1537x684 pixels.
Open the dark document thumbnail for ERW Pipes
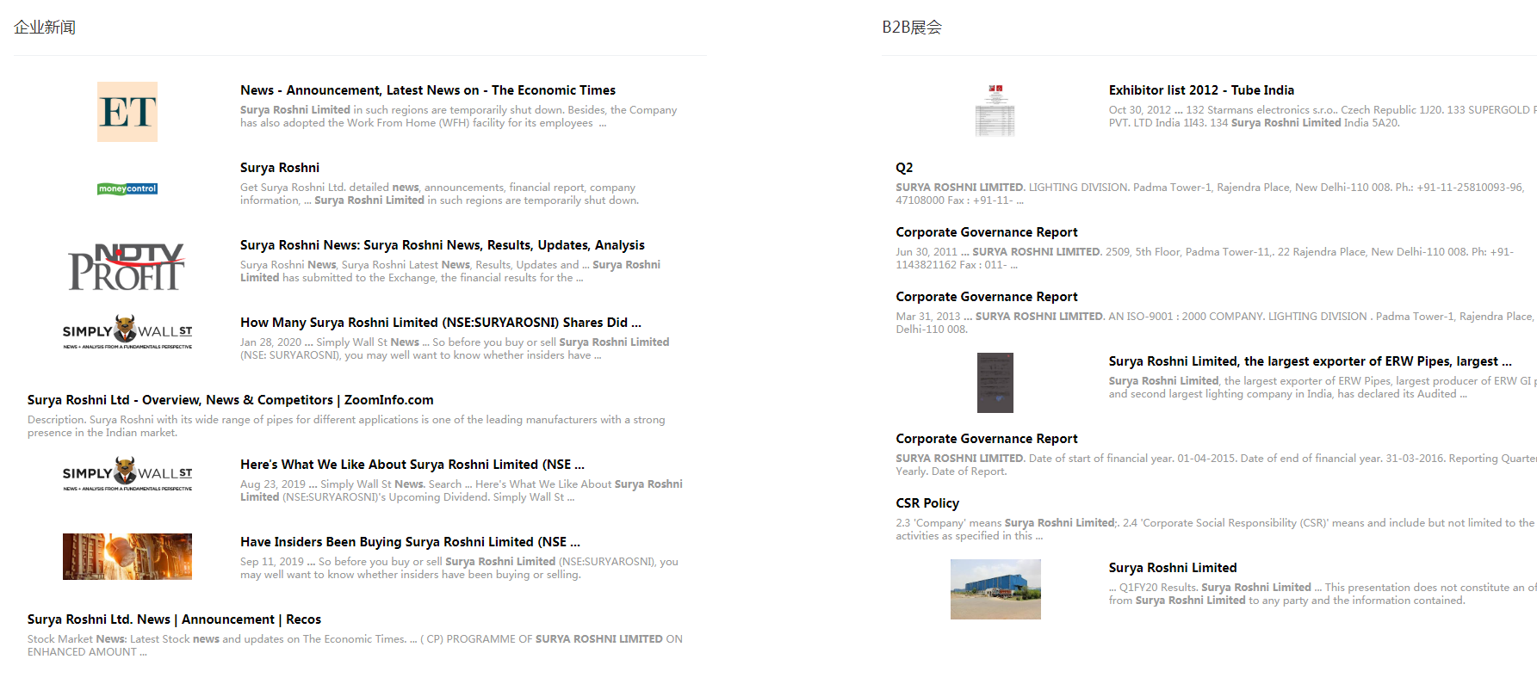click(995, 383)
